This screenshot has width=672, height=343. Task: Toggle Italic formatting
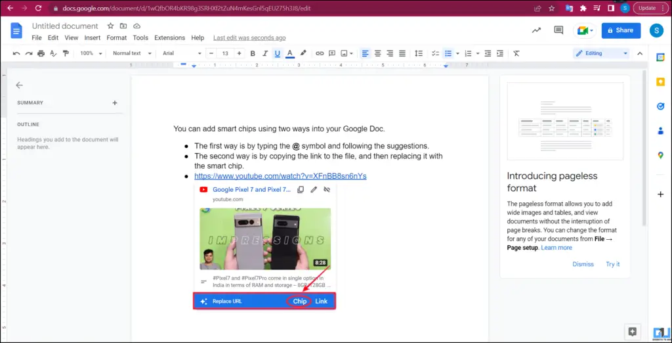click(265, 54)
